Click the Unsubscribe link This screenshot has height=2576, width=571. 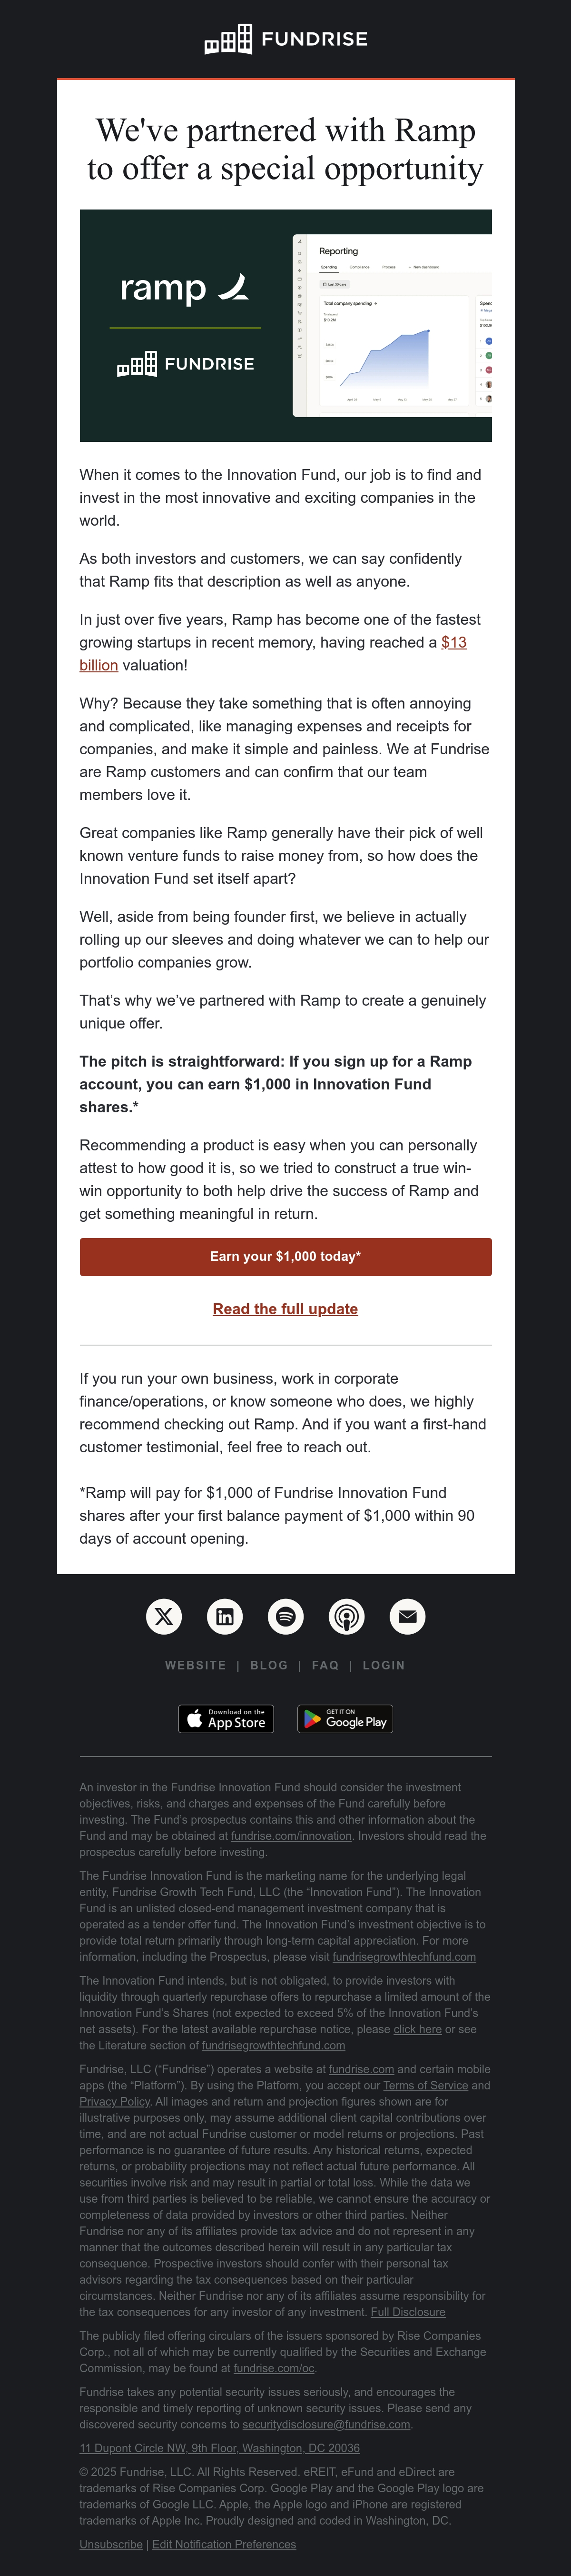pos(111,2545)
